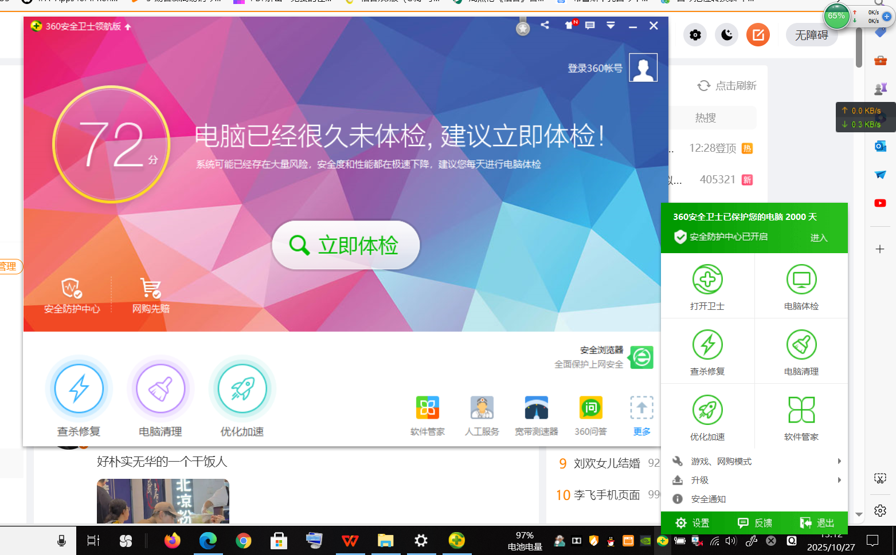This screenshot has width=896, height=555.
Task: Click the medal badge icon in the title bar
Action: [523, 27]
